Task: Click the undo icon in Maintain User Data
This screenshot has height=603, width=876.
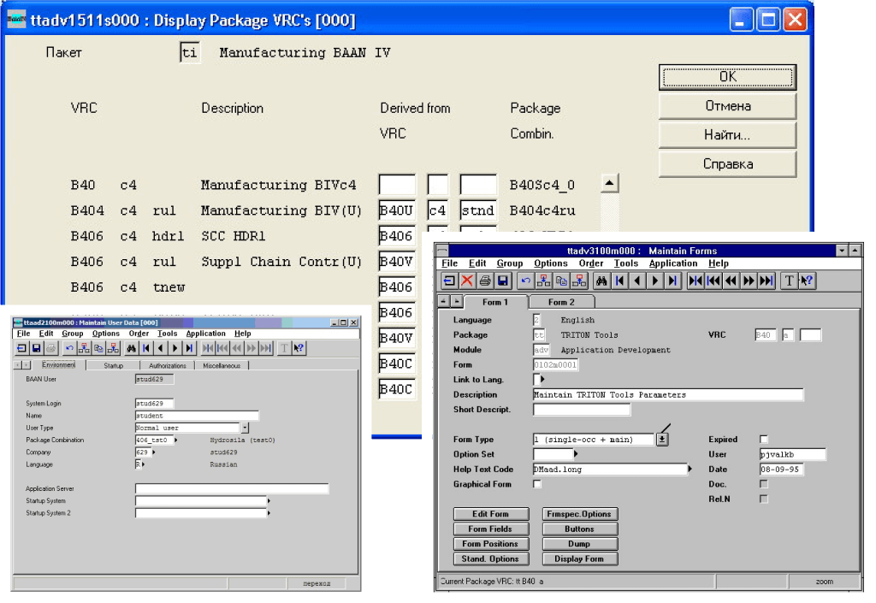Action: [69, 348]
